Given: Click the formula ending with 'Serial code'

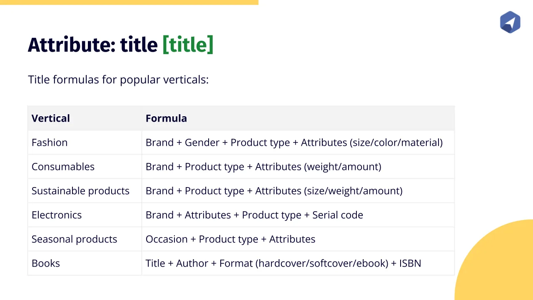Looking at the screenshot, I should point(254,215).
